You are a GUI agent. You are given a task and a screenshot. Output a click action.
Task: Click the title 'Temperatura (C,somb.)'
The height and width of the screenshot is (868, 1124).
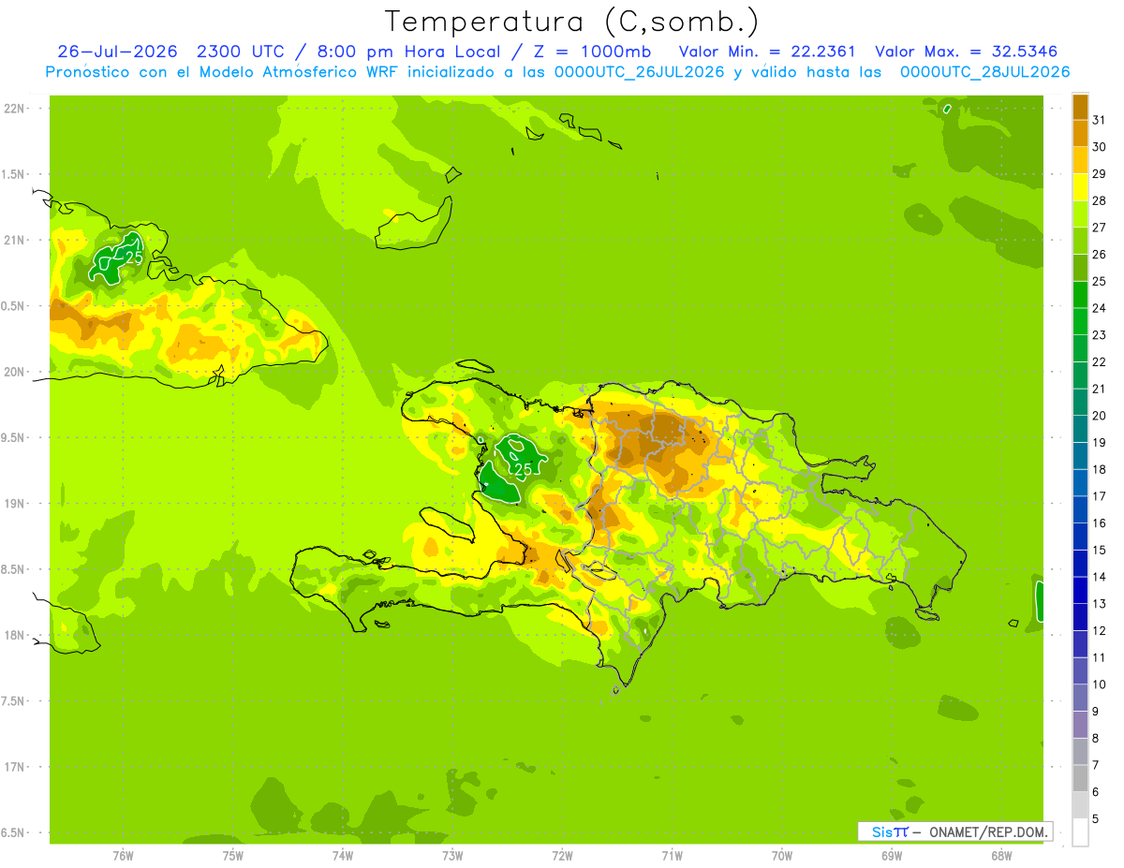(x=572, y=22)
